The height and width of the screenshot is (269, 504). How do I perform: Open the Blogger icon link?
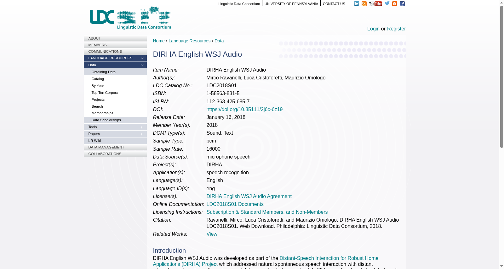pyautogui.click(x=395, y=4)
